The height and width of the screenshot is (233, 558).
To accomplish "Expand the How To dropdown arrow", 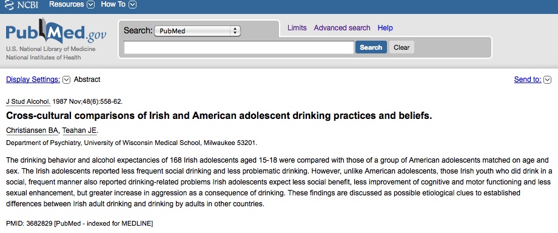I will (x=132, y=5).
